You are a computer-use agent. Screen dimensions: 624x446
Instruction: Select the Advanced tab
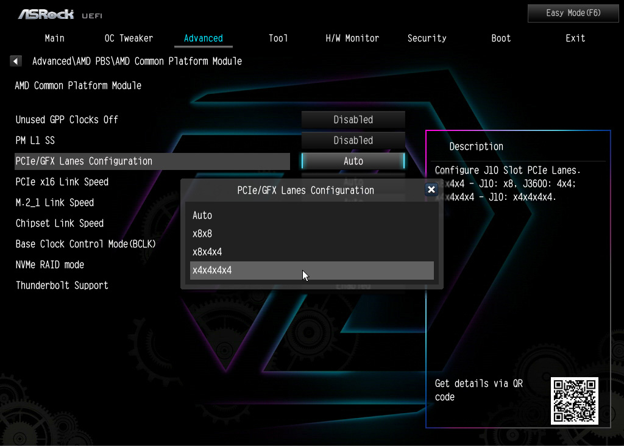coord(204,38)
